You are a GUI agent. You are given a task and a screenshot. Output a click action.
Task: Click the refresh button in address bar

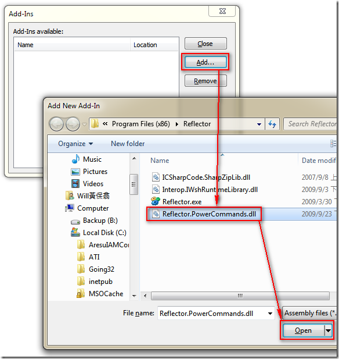click(272, 124)
